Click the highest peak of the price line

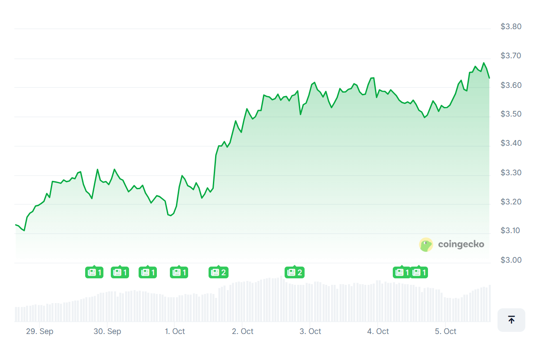(484, 63)
